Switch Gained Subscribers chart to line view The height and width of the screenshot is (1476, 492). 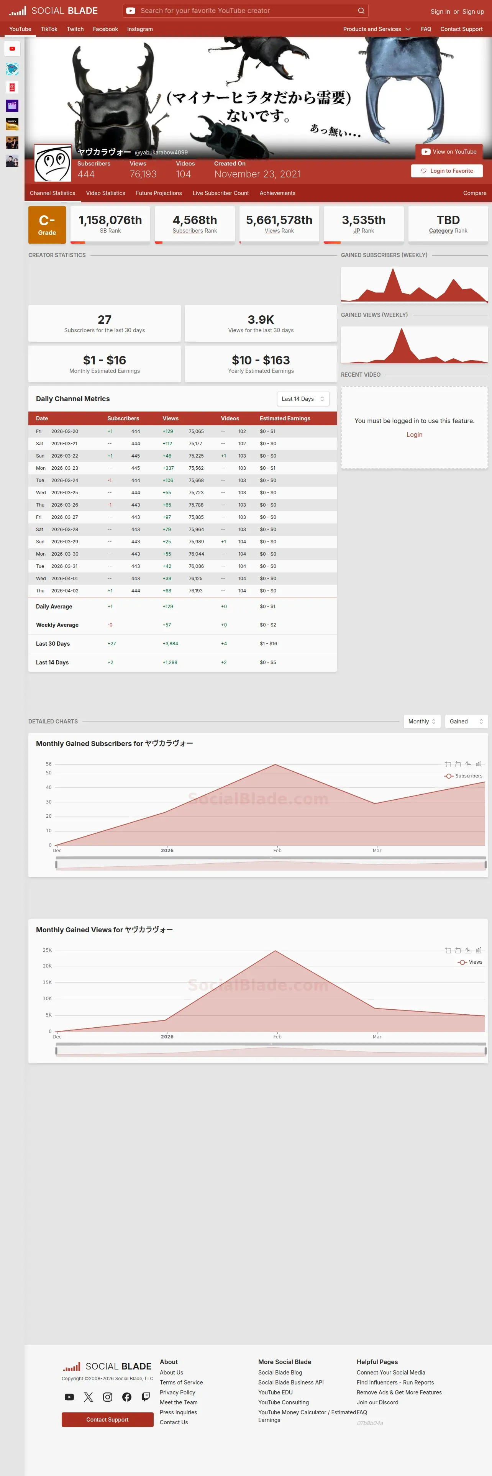point(468,764)
